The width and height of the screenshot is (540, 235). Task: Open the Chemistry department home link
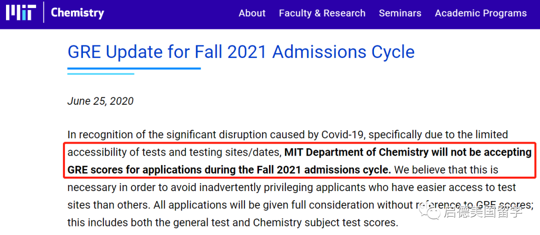(x=77, y=13)
